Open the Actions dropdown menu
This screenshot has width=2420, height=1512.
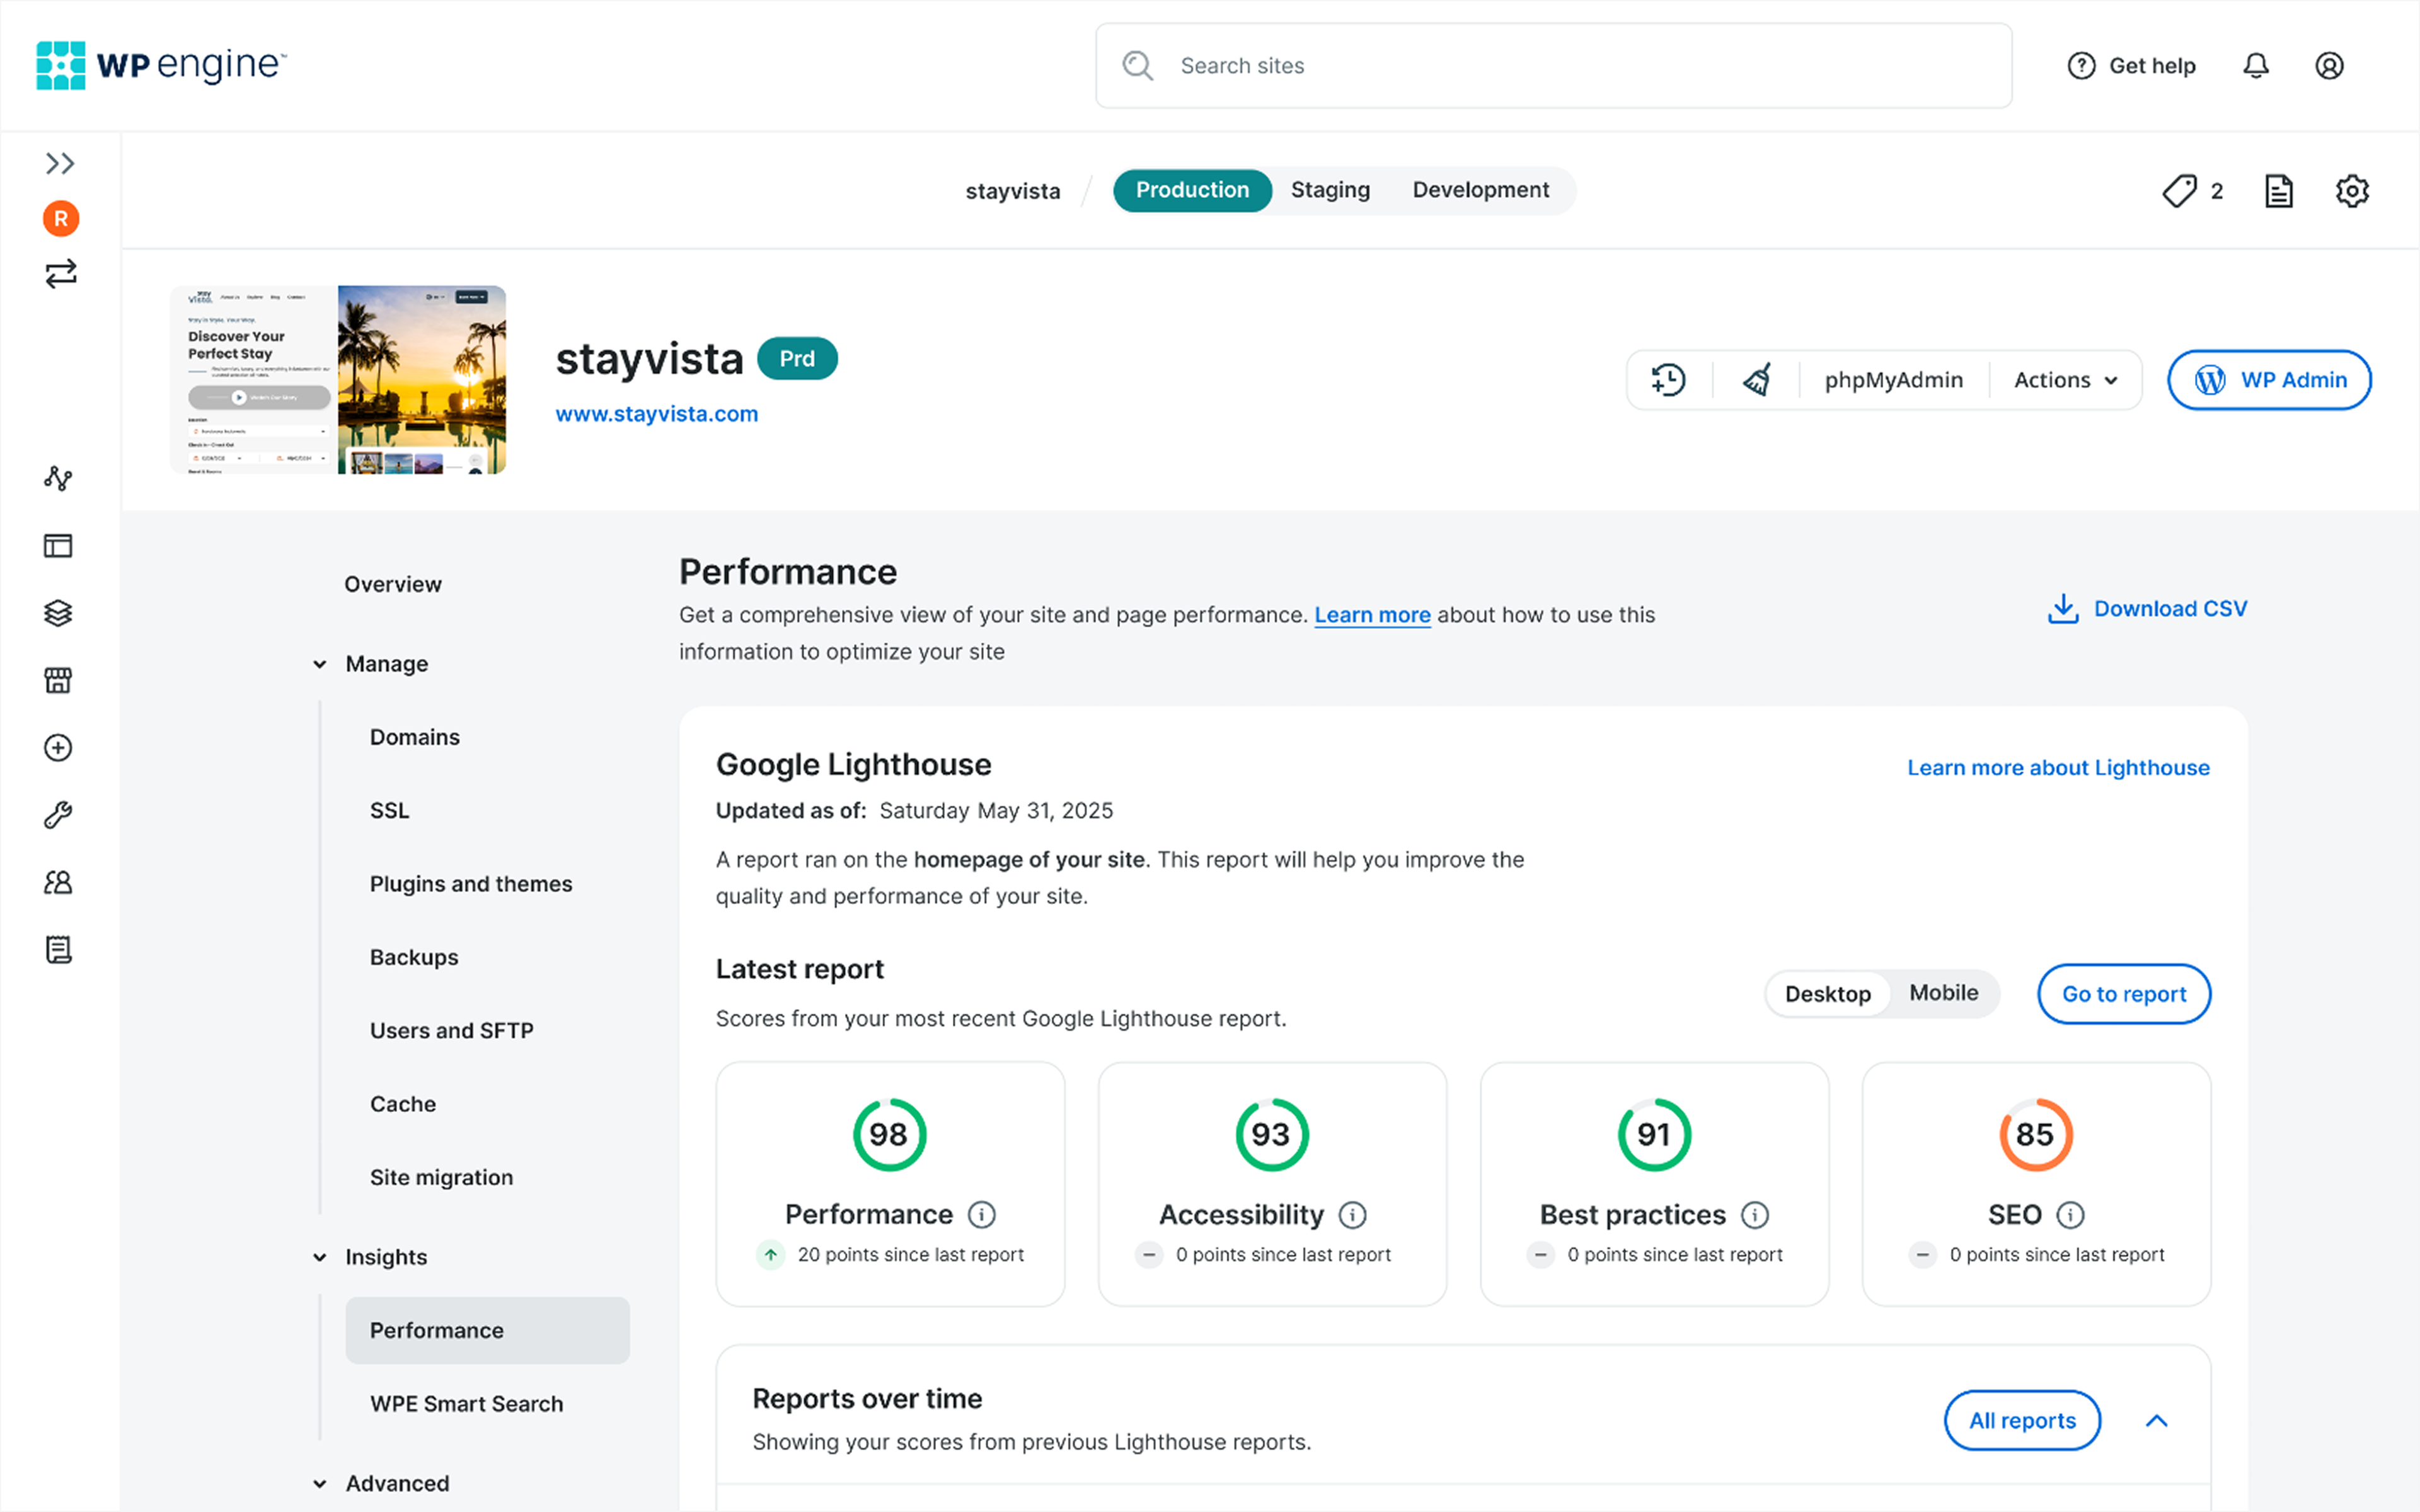(x=2065, y=380)
